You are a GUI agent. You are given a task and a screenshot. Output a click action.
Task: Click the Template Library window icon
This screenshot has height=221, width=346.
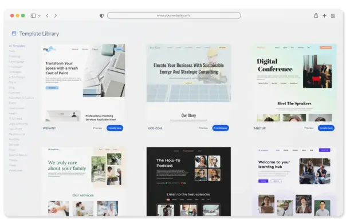point(14,34)
